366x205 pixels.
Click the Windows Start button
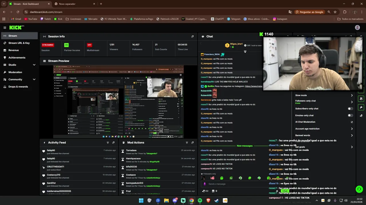[x=141, y=200]
